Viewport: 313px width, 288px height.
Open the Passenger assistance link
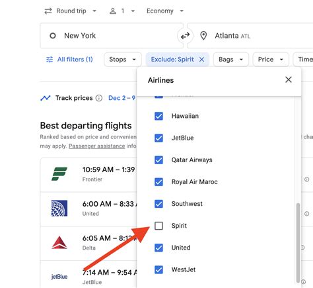tap(97, 146)
